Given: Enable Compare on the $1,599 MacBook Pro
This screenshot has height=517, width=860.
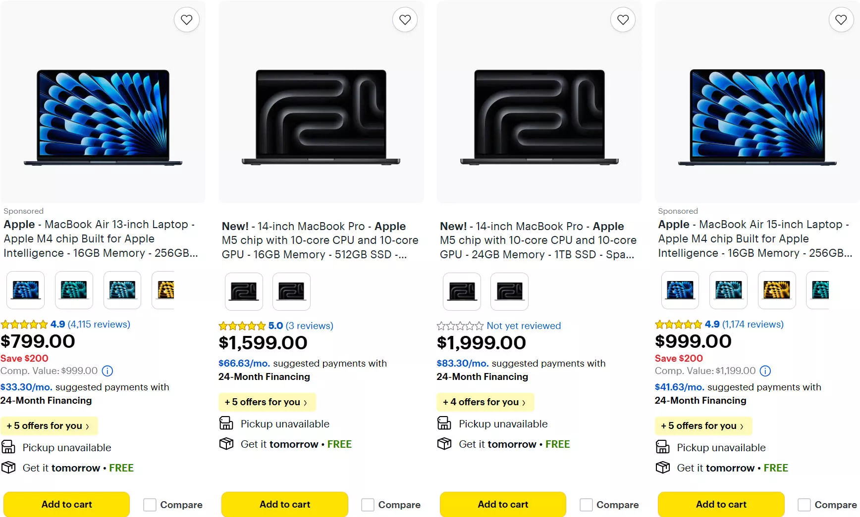Looking at the screenshot, I should click(x=368, y=504).
